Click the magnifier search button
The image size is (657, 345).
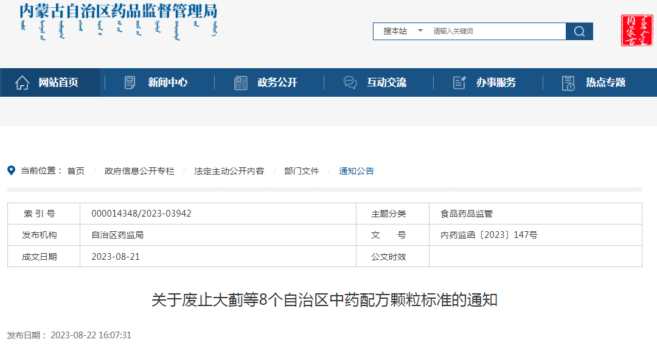[x=579, y=32]
